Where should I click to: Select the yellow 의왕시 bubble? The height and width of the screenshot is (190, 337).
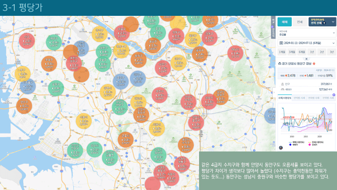[x=157, y=128]
